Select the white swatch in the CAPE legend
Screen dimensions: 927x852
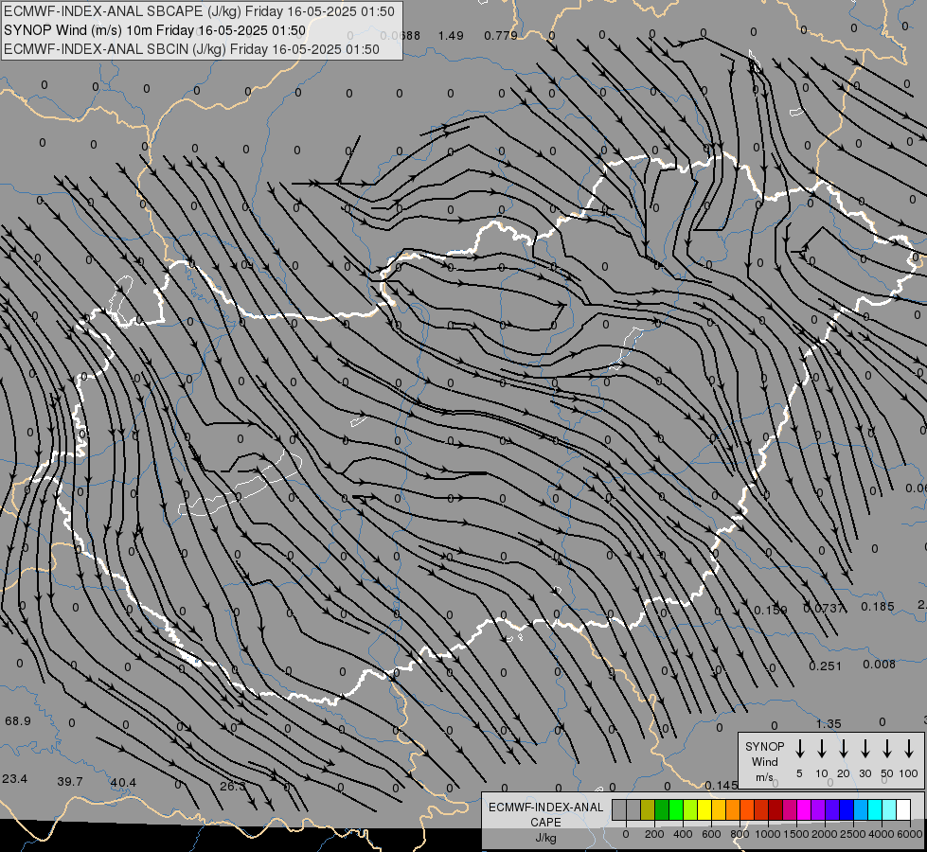click(x=903, y=809)
